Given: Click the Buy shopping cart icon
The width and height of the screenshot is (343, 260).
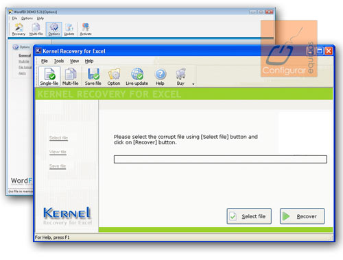Looking at the screenshot, I should [180, 77].
